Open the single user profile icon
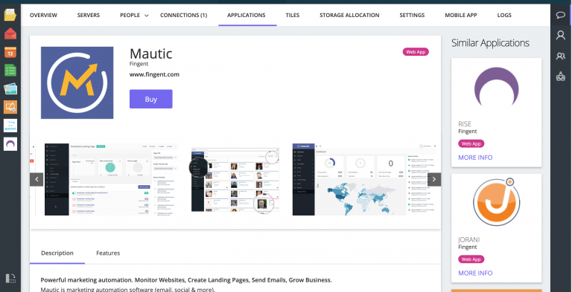572x292 pixels. tap(560, 35)
